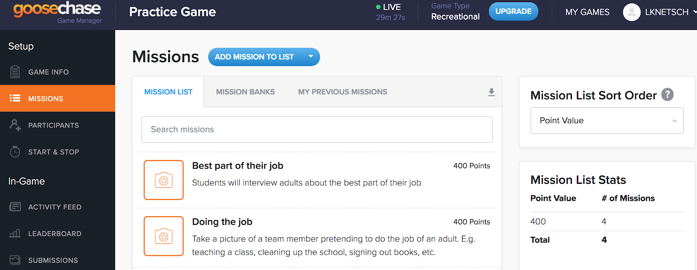The height and width of the screenshot is (270, 697).
Task: Open the My Games link
Action: tap(587, 12)
